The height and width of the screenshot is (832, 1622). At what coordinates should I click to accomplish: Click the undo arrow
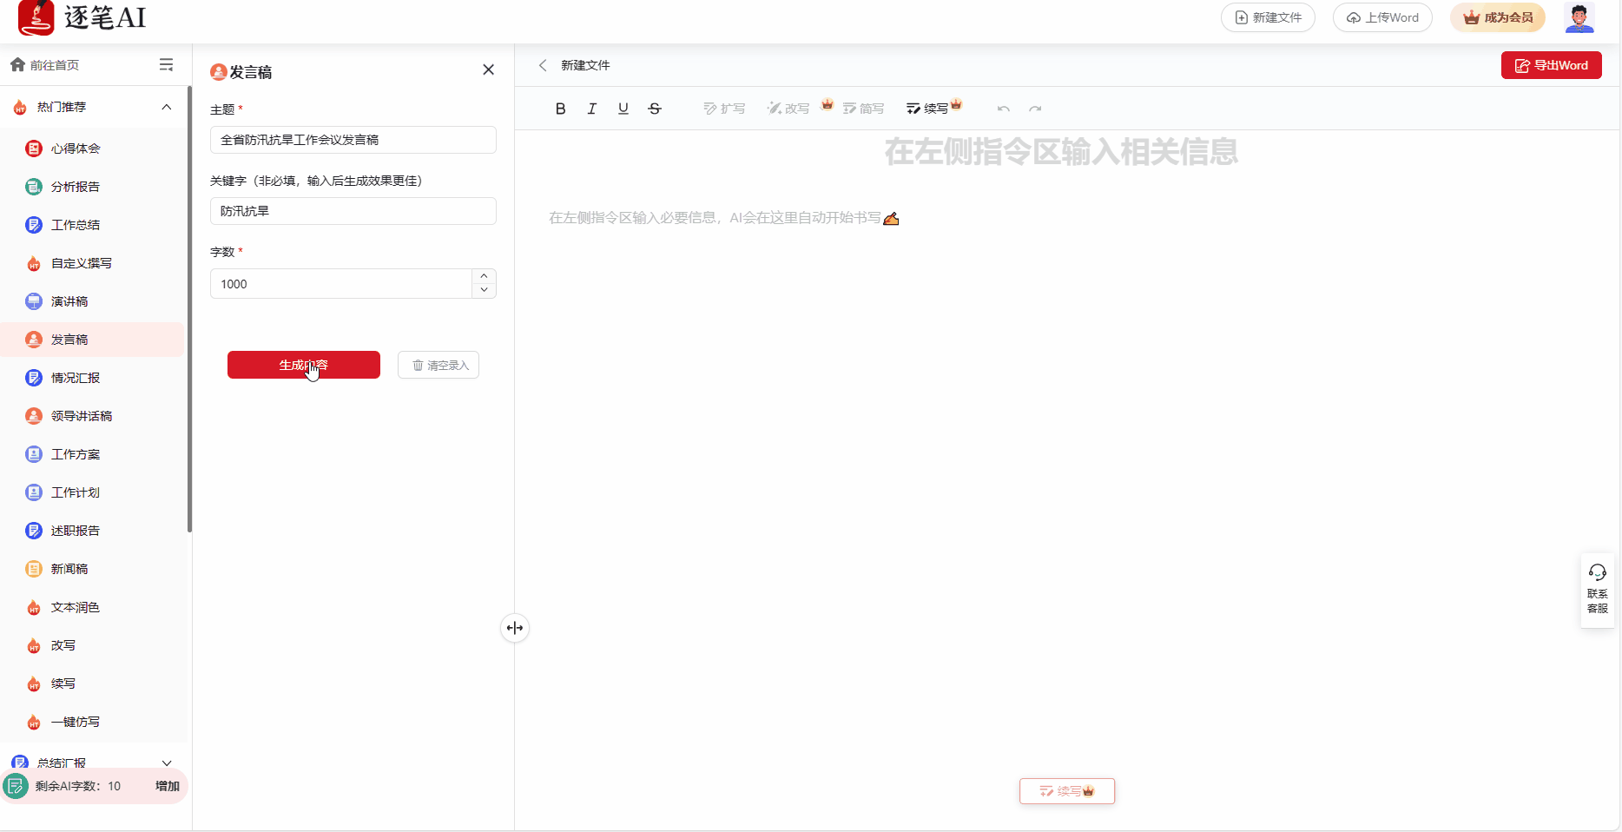[1004, 109]
